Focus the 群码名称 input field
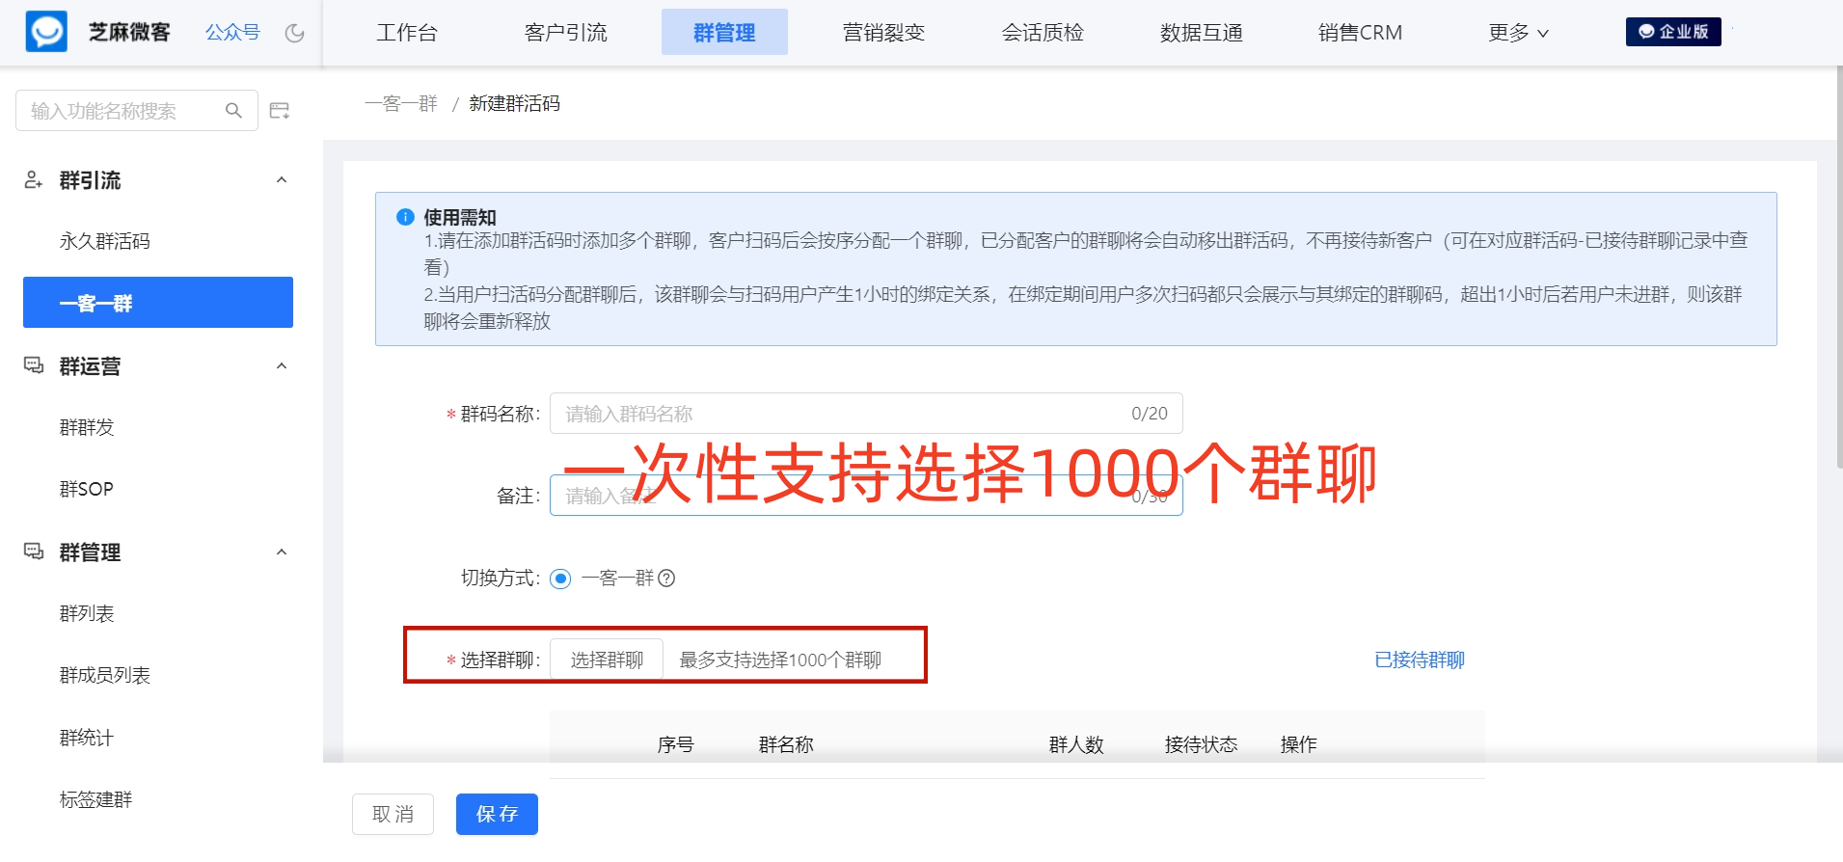This screenshot has width=1843, height=862. pyautogui.click(x=866, y=414)
